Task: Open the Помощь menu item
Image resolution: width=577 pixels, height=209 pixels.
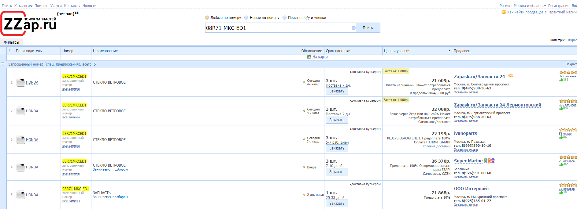Action: pyautogui.click(x=41, y=6)
